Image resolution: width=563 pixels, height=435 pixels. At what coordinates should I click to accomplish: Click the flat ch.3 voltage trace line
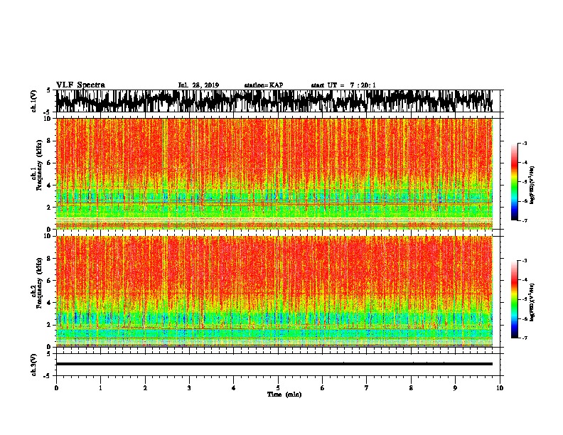pos(274,364)
